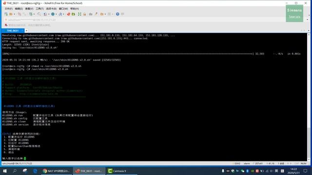Click the New Session toolbar icon
Screen dimensions: 312x175
pos(6,14)
